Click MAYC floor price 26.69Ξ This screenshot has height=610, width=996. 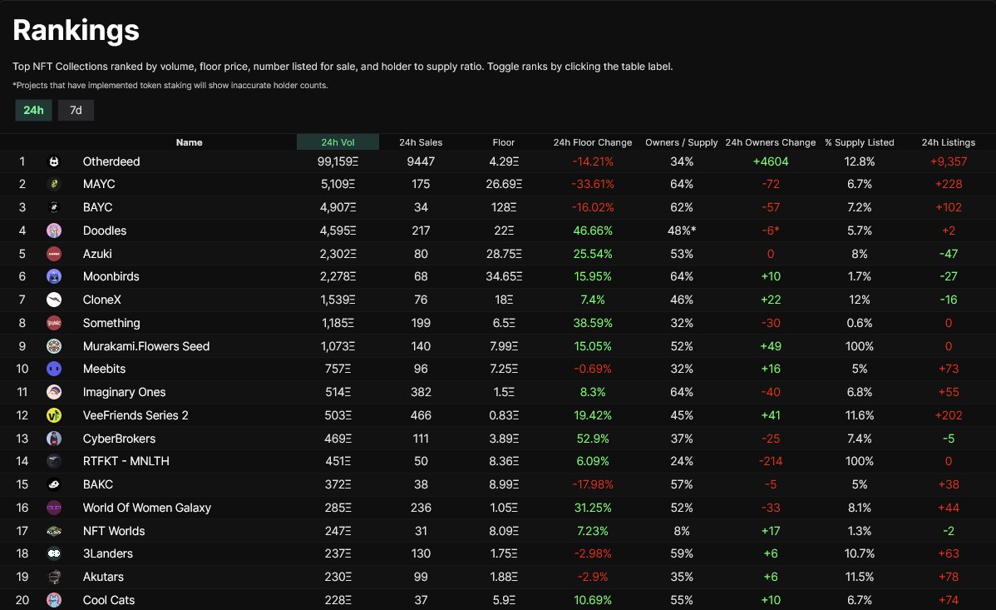(x=504, y=184)
